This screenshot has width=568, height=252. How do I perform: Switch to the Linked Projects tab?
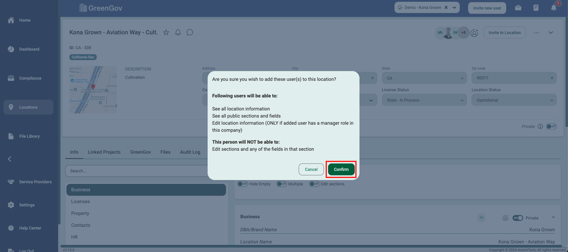pos(104,152)
